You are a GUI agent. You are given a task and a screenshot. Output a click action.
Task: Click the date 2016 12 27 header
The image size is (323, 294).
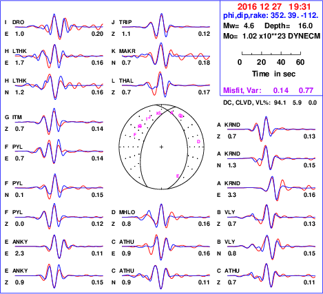(260, 7)
